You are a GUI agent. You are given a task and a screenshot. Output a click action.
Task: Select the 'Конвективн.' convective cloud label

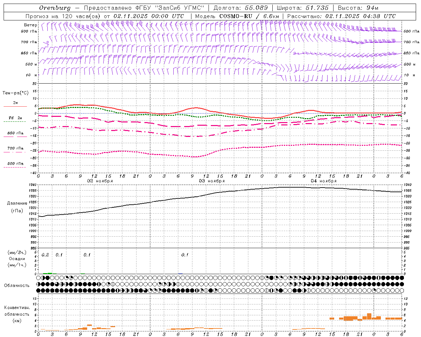(17, 308)
